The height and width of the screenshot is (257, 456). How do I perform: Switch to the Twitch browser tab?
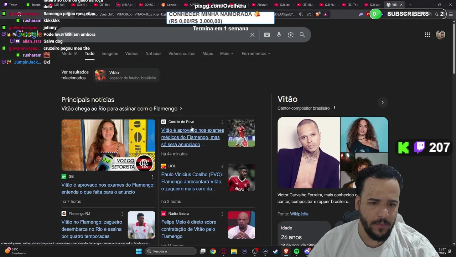click(11, 5)
